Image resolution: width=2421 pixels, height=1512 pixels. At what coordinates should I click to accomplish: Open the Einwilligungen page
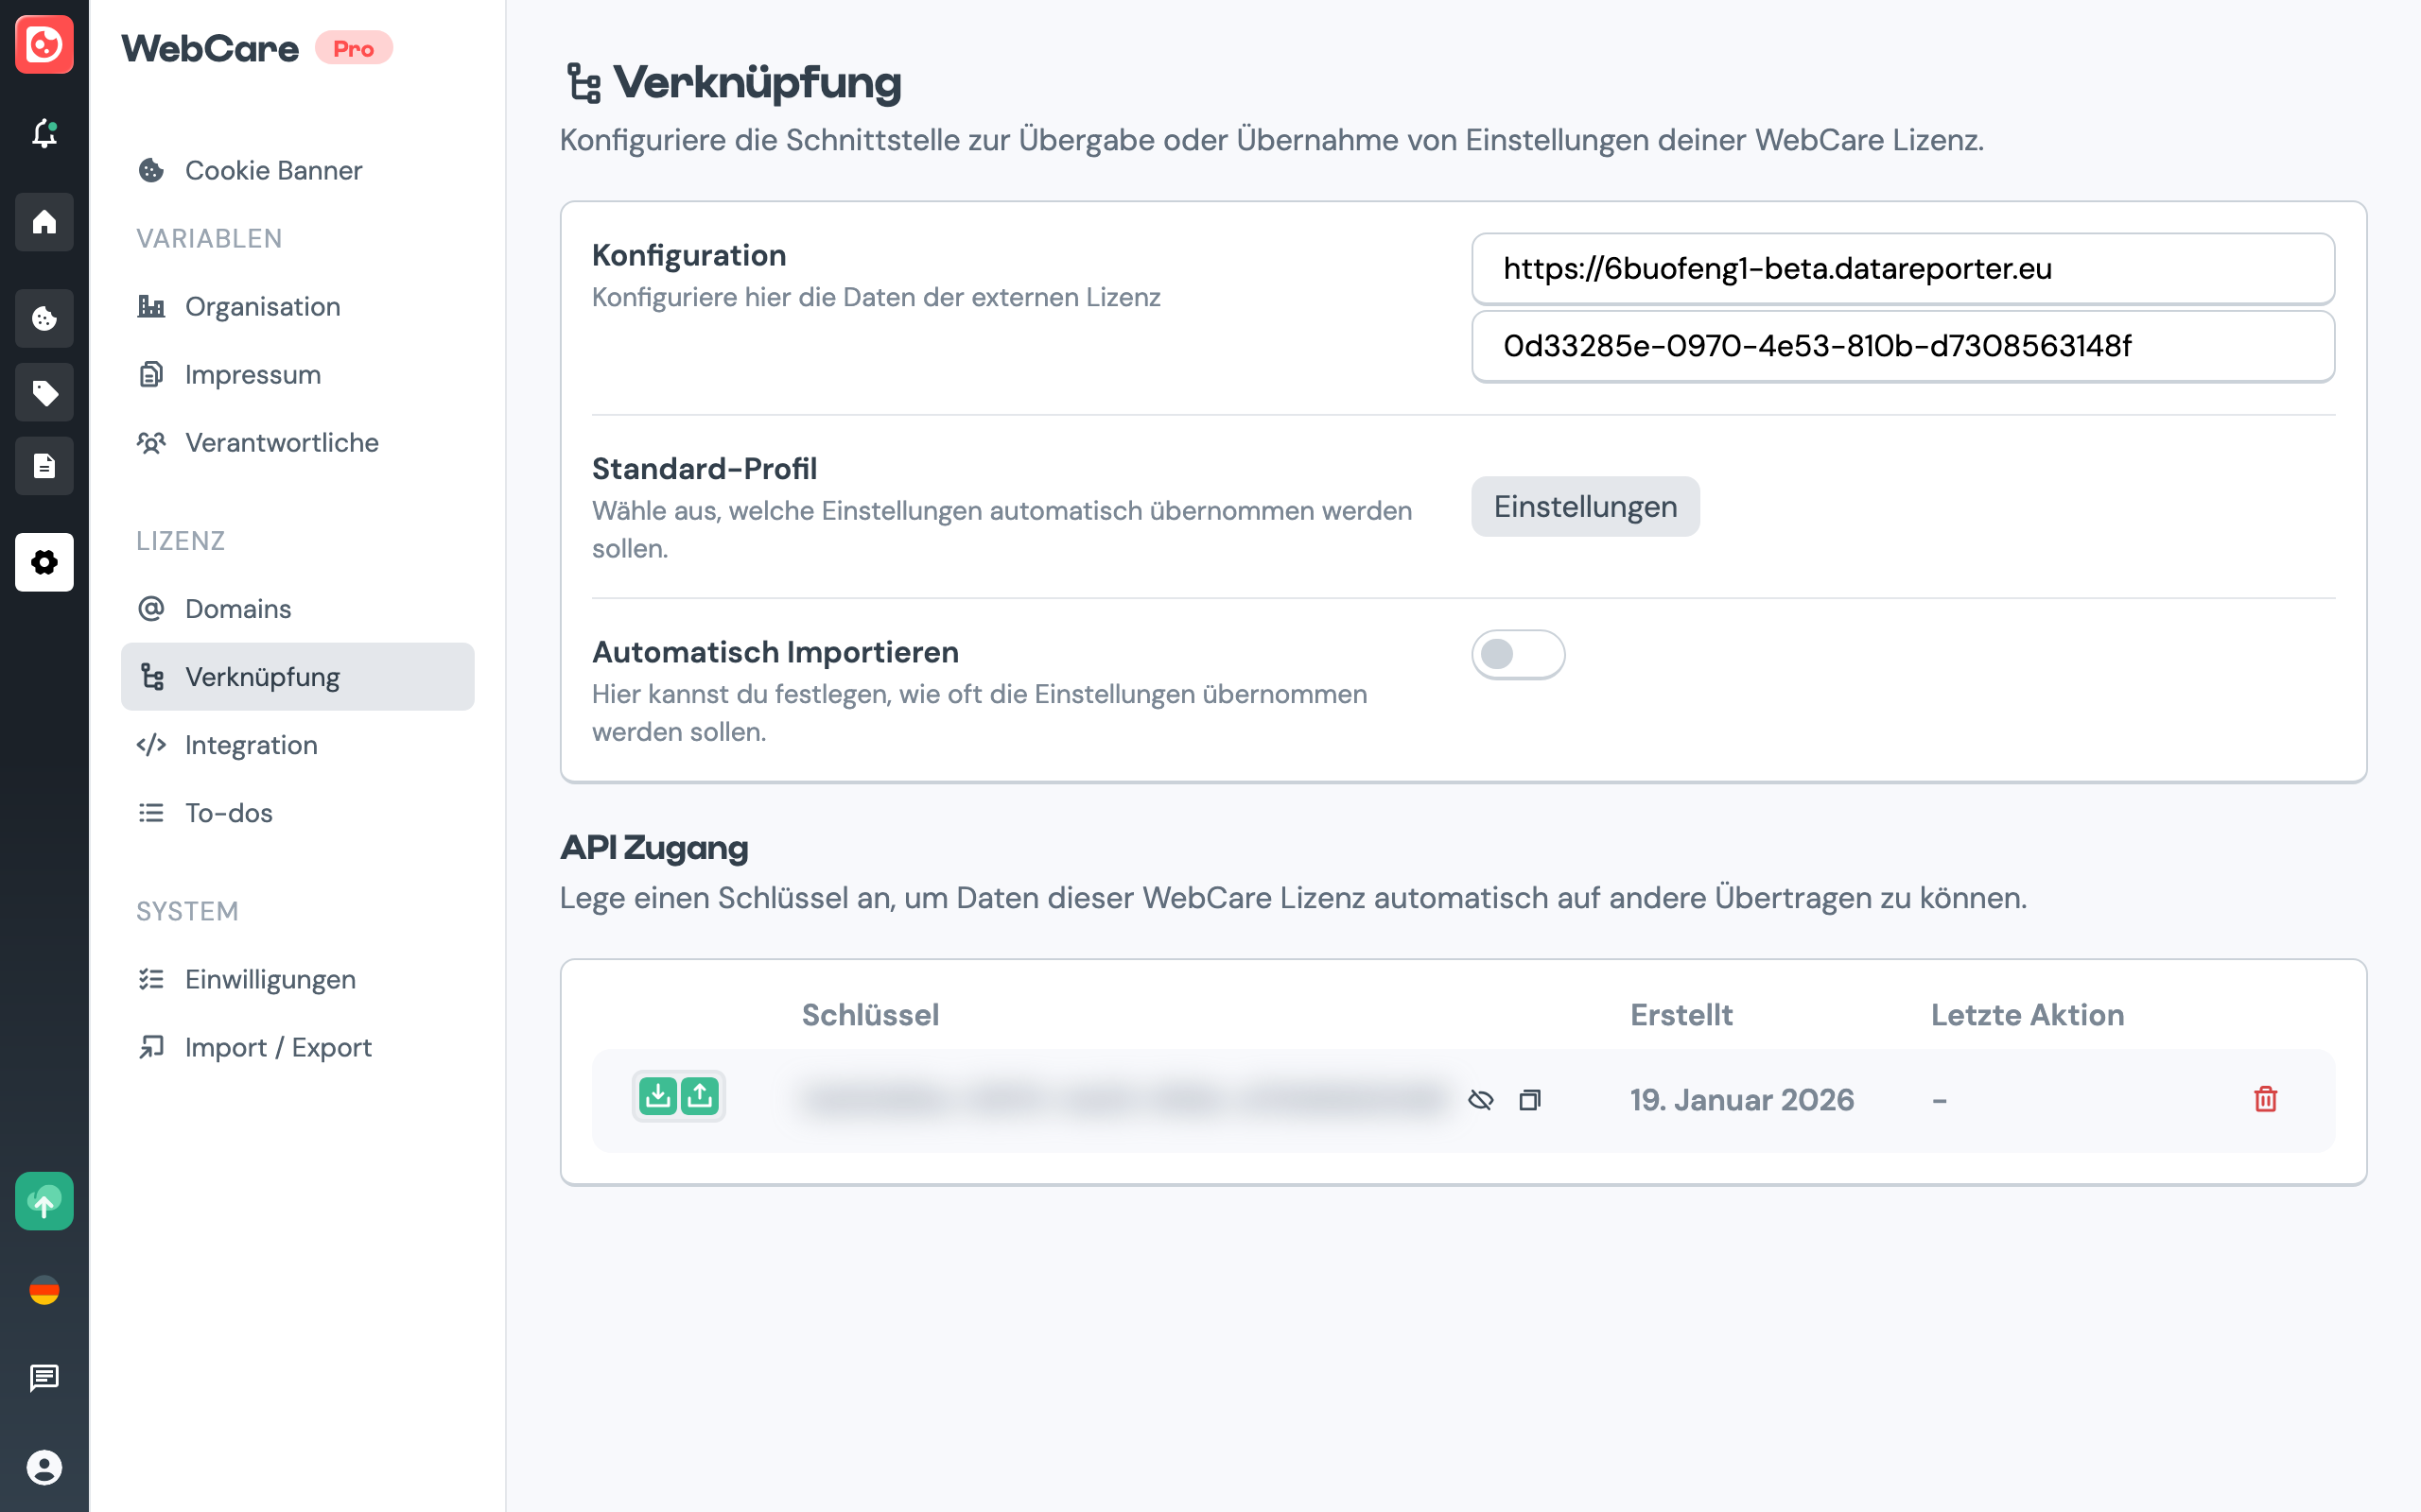(270, 979)
